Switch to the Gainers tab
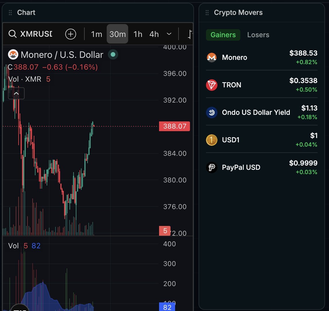Image resolution: width=329 pixels, height=311 pixels. [223, 35]
